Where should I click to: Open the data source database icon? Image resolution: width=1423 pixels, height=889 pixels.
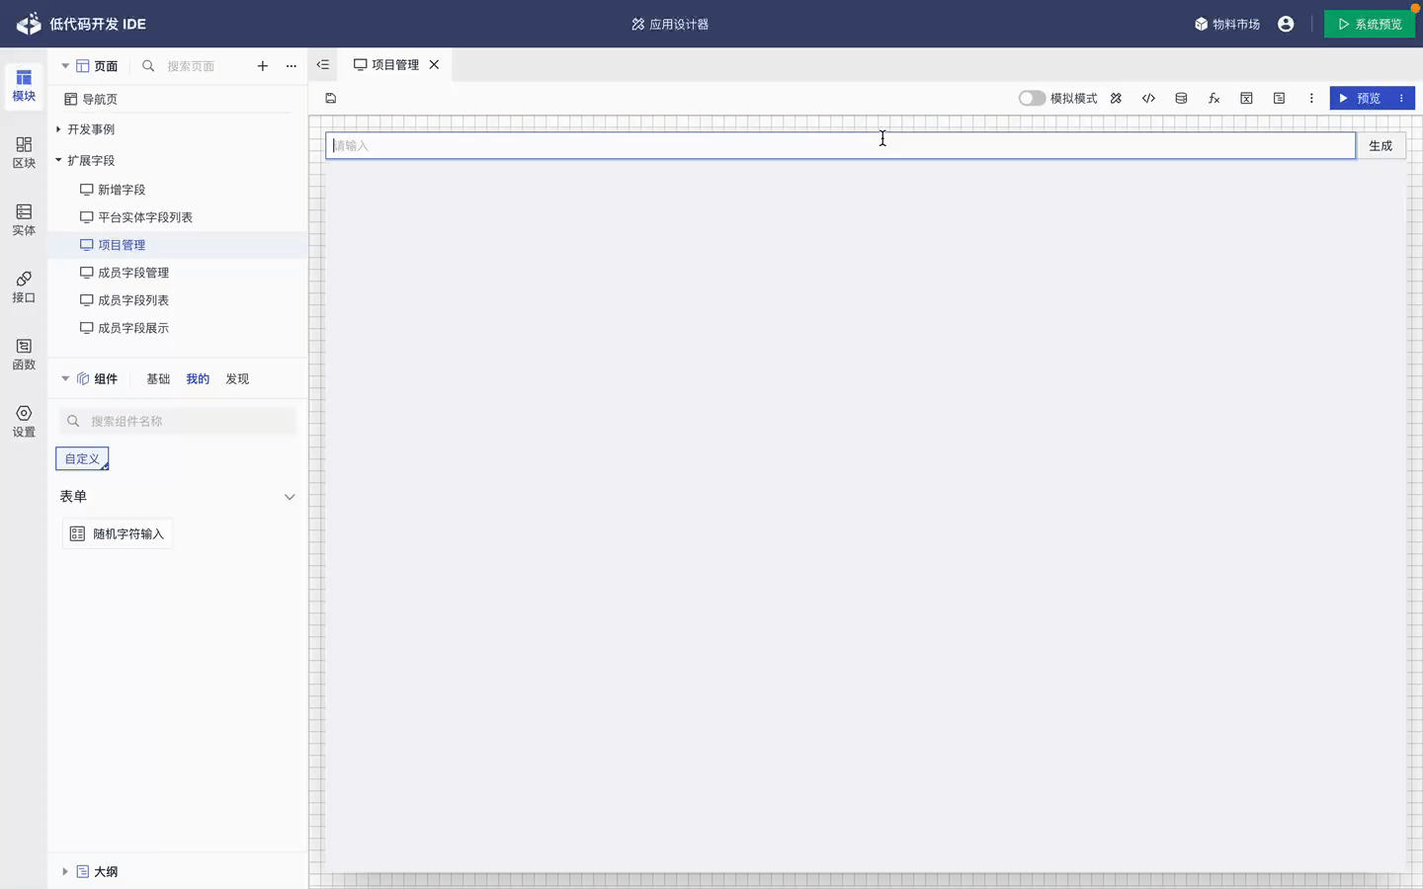pyautogui.click(x=1181, y=99)
